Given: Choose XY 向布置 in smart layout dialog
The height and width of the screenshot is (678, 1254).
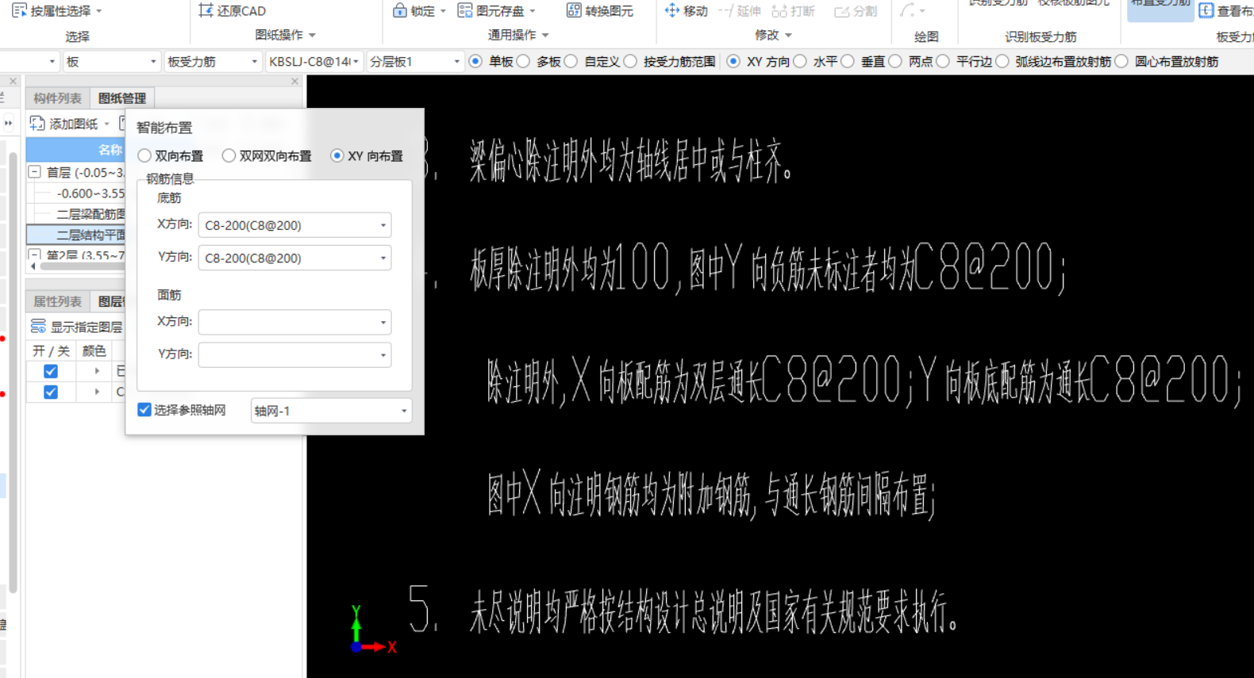Looking at the screenshot, I should coord(337,155).
